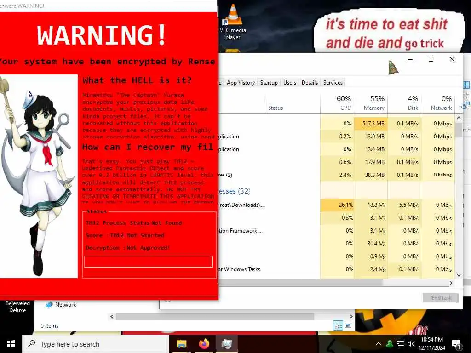Click the 13.4 MB memory cell
This screenshot has width=471, height=353.
pos(371,149)
